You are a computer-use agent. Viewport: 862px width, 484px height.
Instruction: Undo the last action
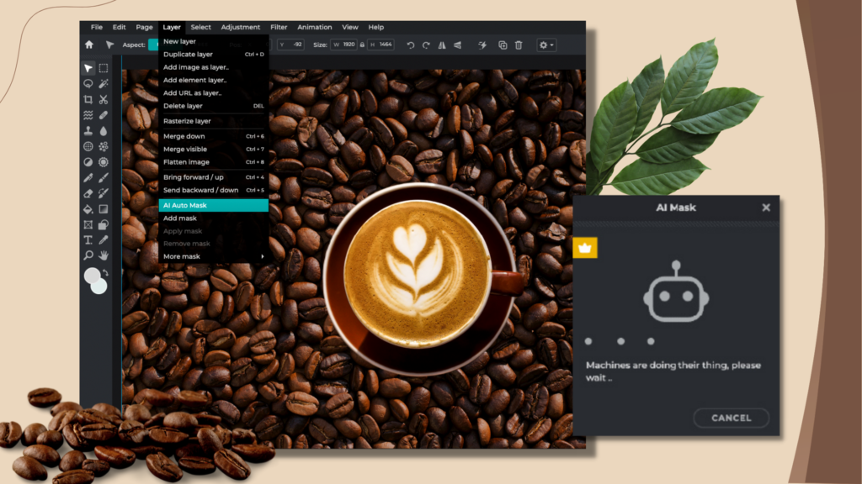(411, 45)
